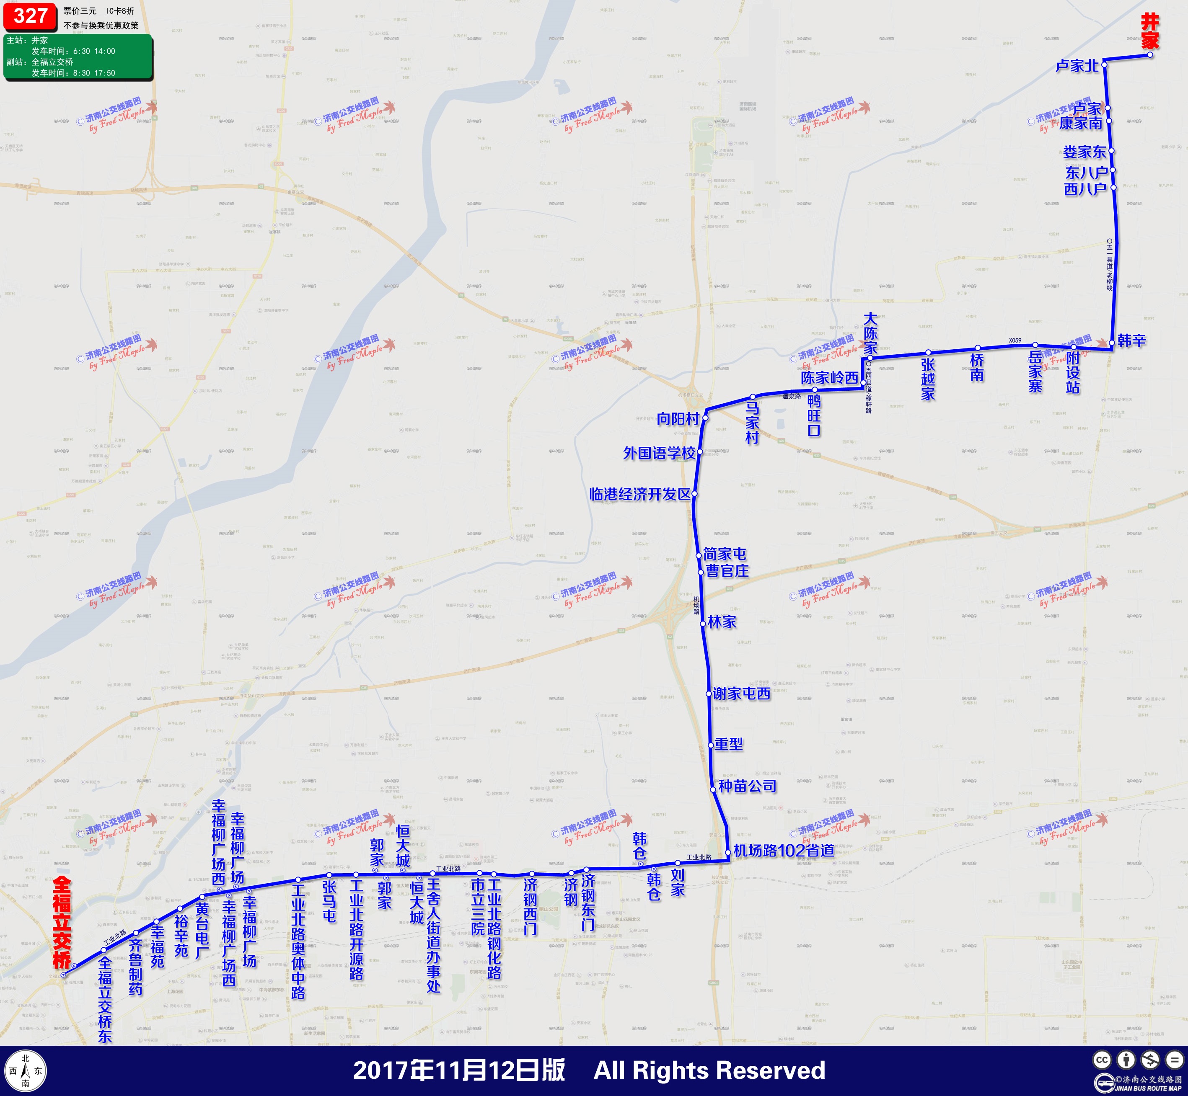1188x1096 pixels.
Task: Click the 林家 station label
Action: click(722, 622)
